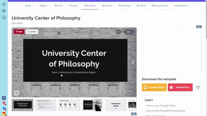207x116 pixels.
Task: Switch to the Business category tab
Action: click(x=107, y=5)
